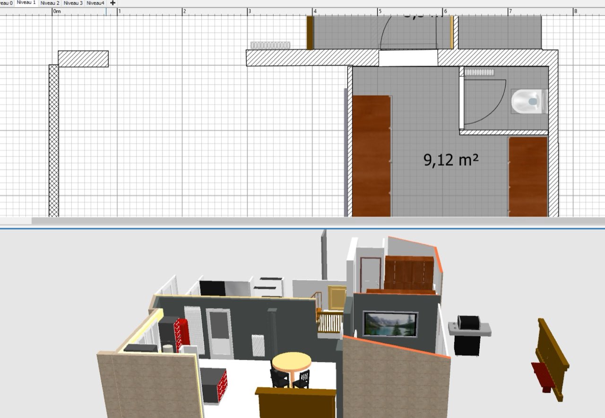
Task: Select the cross-hatched vertical wall on the left
Action: [54, 141]
